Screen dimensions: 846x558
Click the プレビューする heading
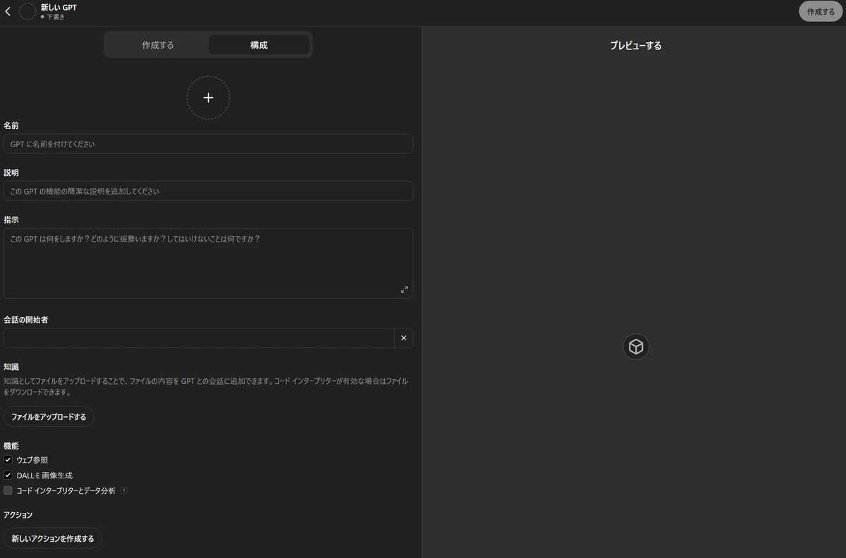tap(635, 45)
